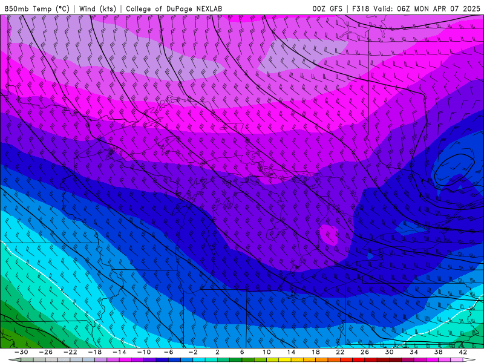This screenshot has height=363, width=484.
Task: Click the 14 legend value
Action: click(291, 352)
